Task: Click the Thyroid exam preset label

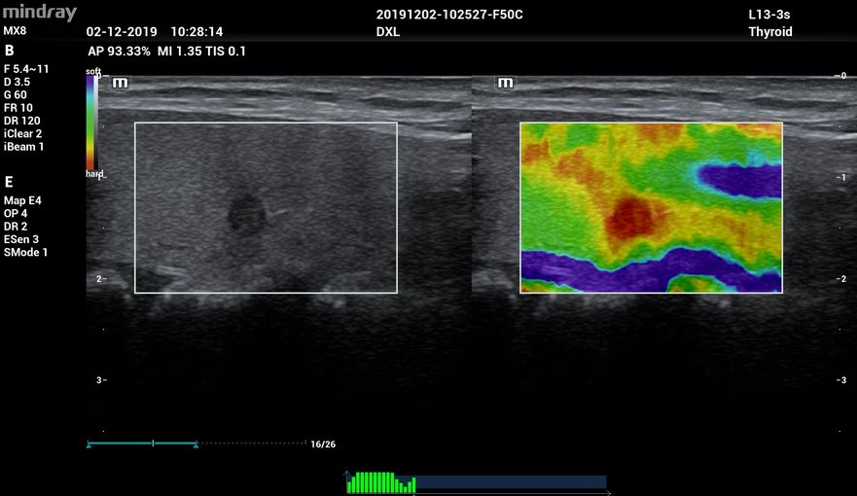Action: pyautogui.click(x=769, y=32)
